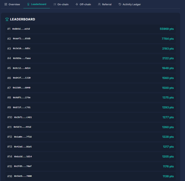185x181 pixels.
Task: Click the 1948 pts score
Action: (x=168, y=68)
